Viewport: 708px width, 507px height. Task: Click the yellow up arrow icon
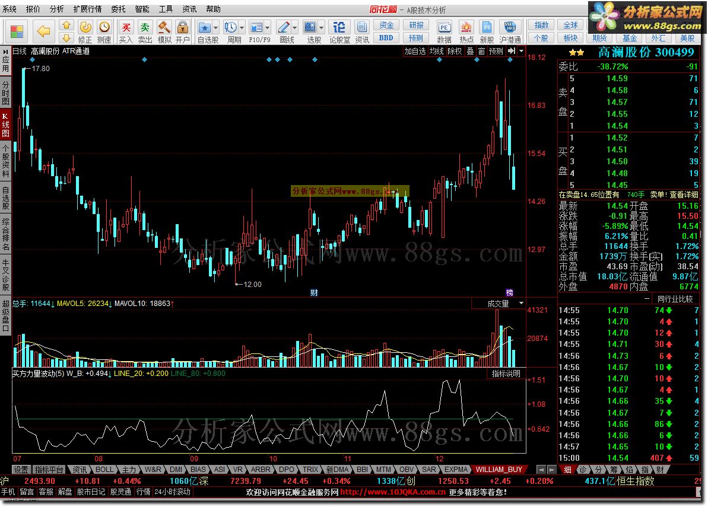coord(66,25)
